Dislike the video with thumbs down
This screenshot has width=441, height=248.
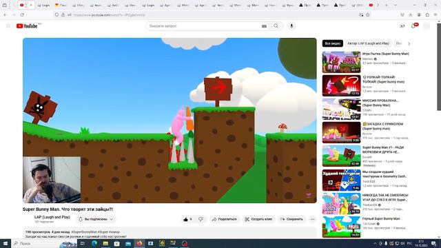point(201,219)
